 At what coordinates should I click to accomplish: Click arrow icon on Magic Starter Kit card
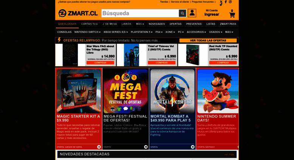coord(99,147)
